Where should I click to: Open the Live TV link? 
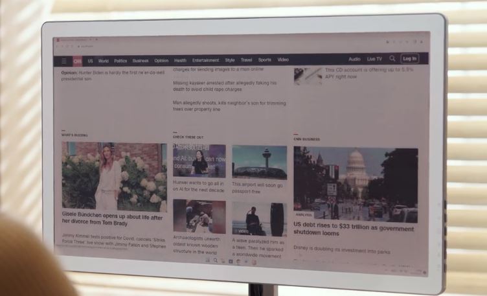(x=374, y=59)
